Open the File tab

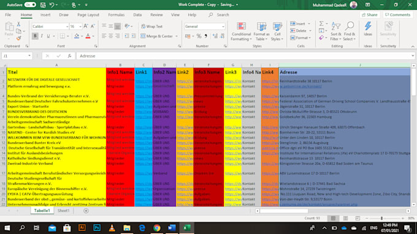click(x=8, y=15)
